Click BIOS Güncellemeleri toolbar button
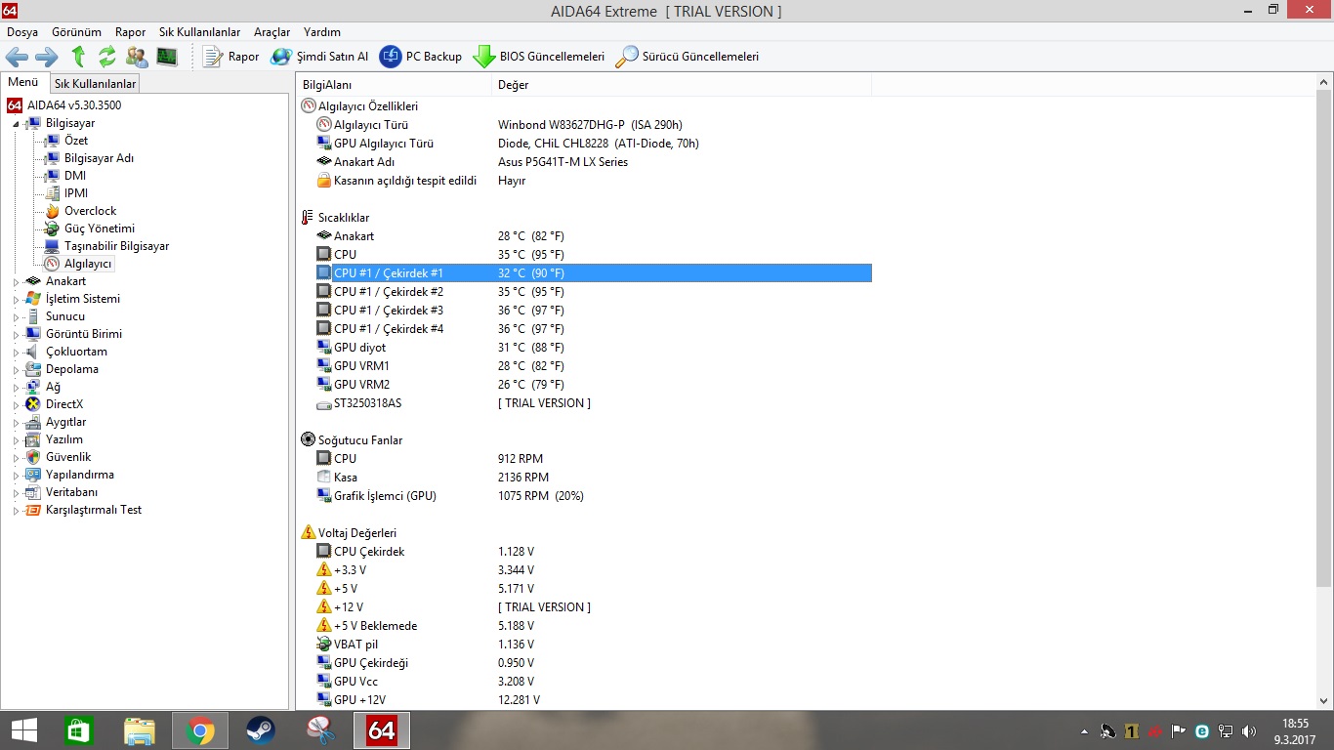 [x=539, y=57]
